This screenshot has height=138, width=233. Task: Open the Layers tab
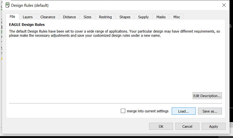(28, 17)
